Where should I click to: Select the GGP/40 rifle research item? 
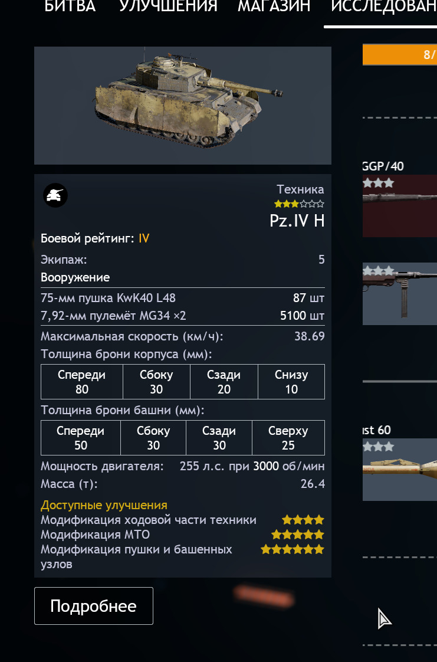(400, 206)
